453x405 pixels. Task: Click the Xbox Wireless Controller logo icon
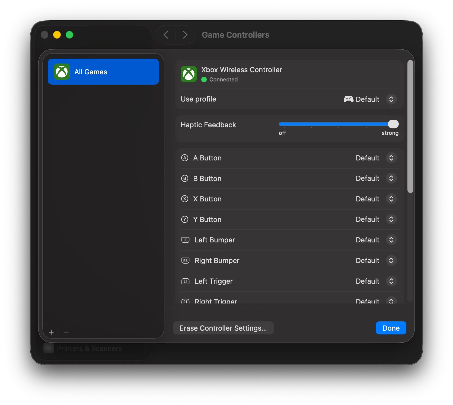coord(189,74)
